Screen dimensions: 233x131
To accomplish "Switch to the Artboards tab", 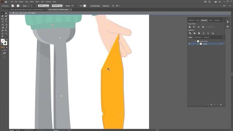I will [206, 37].
